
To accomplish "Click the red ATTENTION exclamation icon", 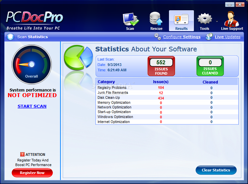I will [22, 154].
